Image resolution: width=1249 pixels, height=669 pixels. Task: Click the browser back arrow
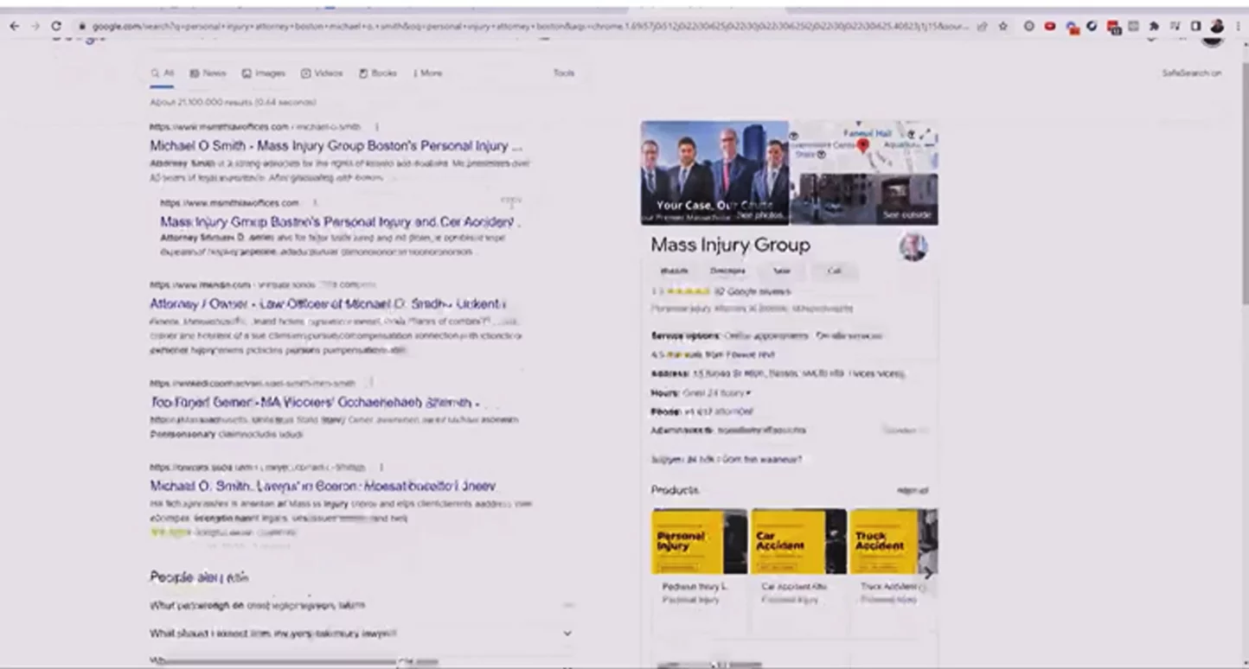coord(15,27)
